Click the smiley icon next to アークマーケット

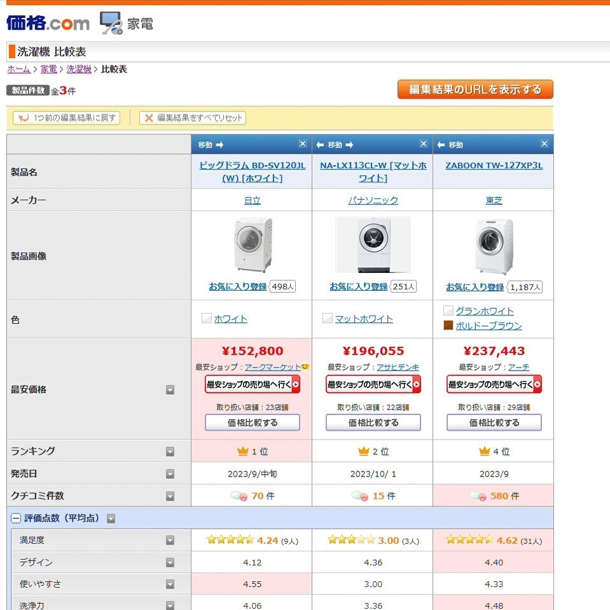coord(305,366)
